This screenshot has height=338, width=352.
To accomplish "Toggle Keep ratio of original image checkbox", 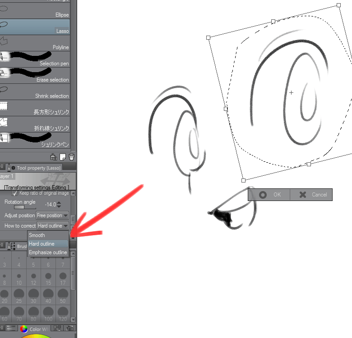I will [x=14, y=193].
